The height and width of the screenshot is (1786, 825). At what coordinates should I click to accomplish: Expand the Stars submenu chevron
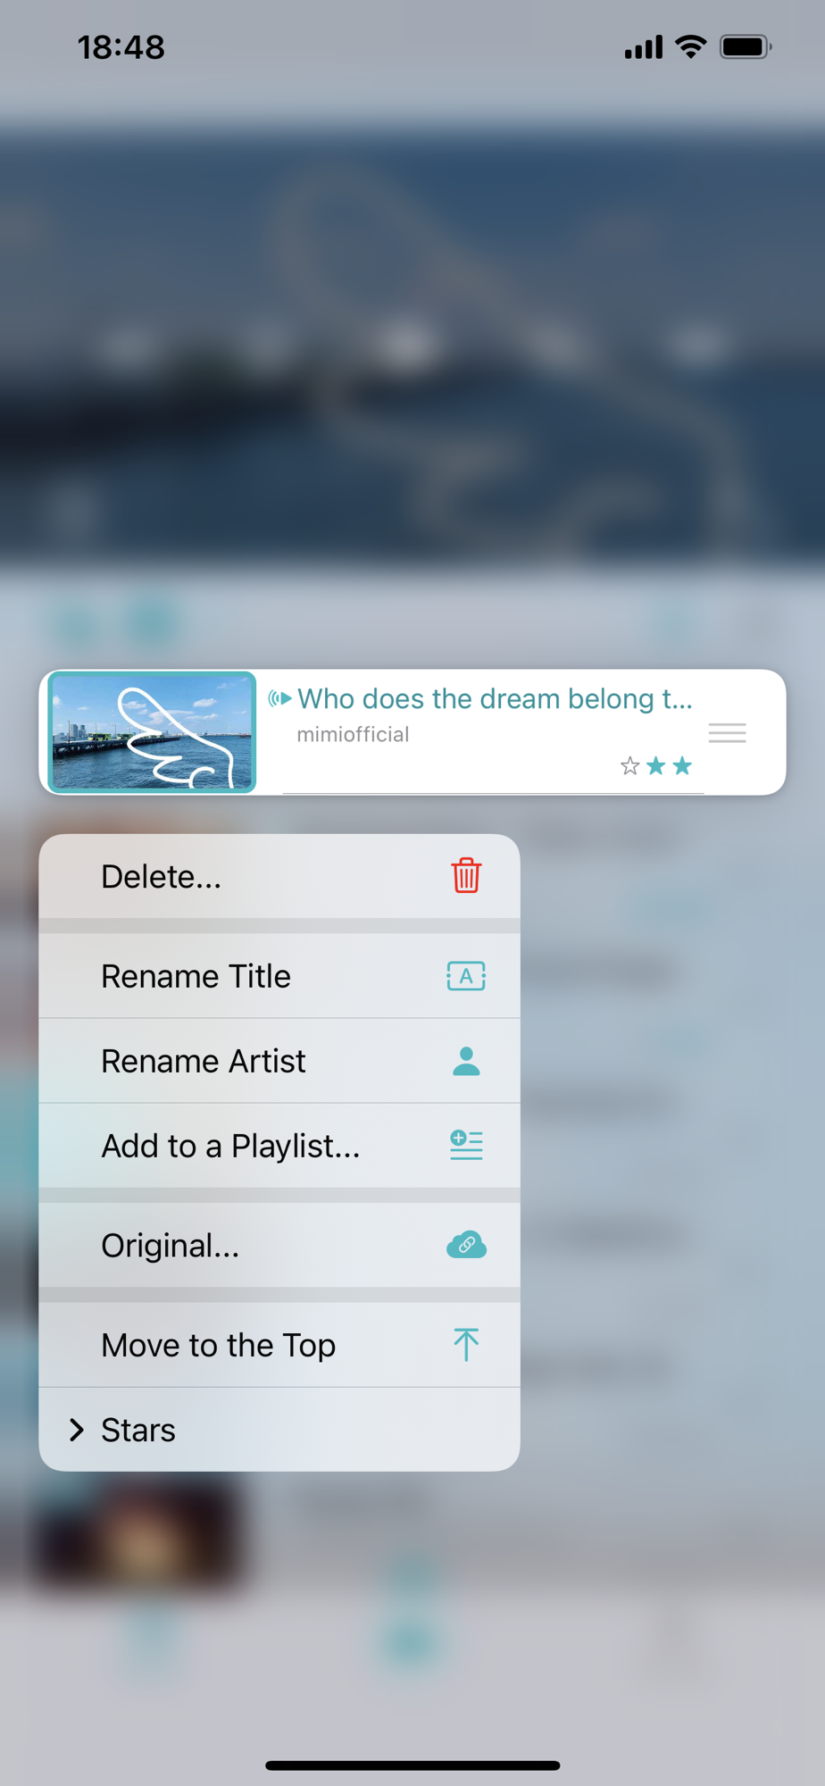pyautogui.click(x=77, y=1430)
